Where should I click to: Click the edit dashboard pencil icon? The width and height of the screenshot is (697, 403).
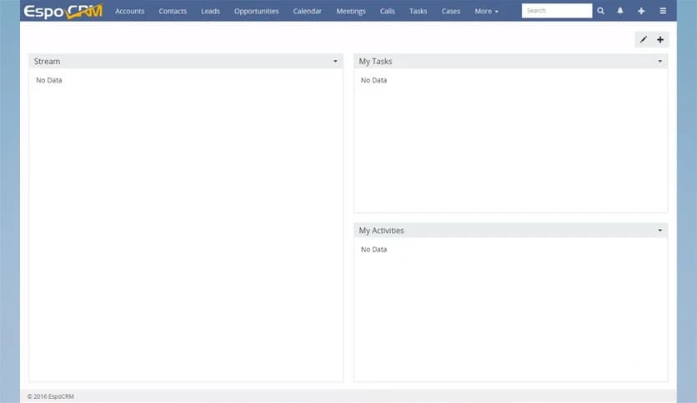tap(643, 39)
